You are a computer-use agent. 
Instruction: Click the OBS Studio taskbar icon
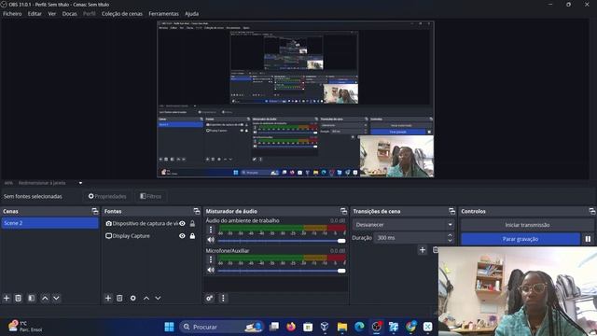click(377, 327)
